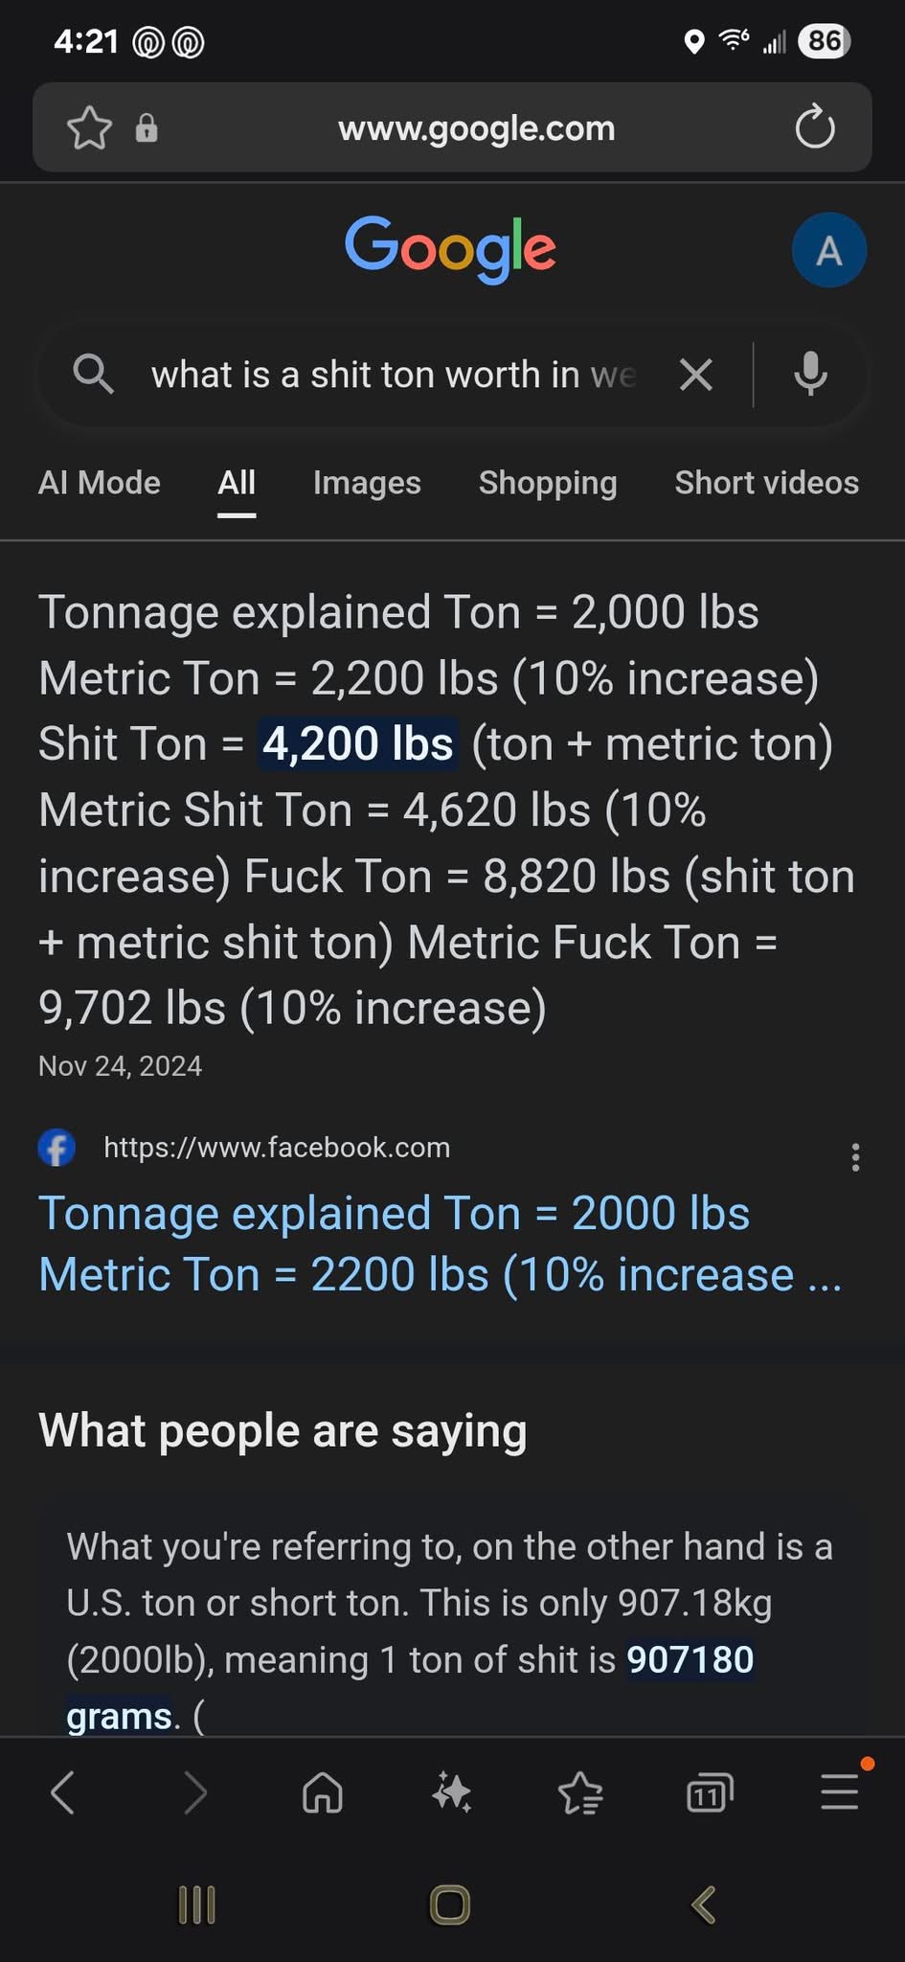The image size is (905, 1962).
Task: Open Short videos results tab
Action: point(767,483)
